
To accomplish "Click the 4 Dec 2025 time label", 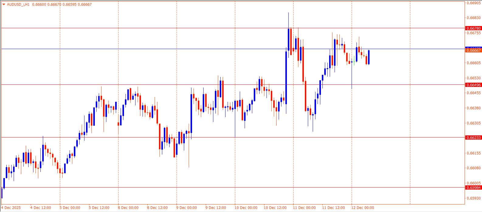I will point(11,208).
